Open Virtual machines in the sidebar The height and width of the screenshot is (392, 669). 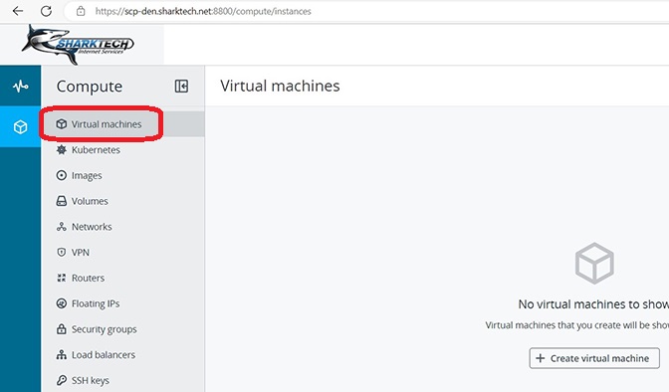point(122,124)
